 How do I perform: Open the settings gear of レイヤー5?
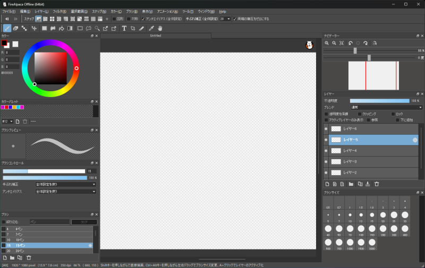click(x=415, y=140)
